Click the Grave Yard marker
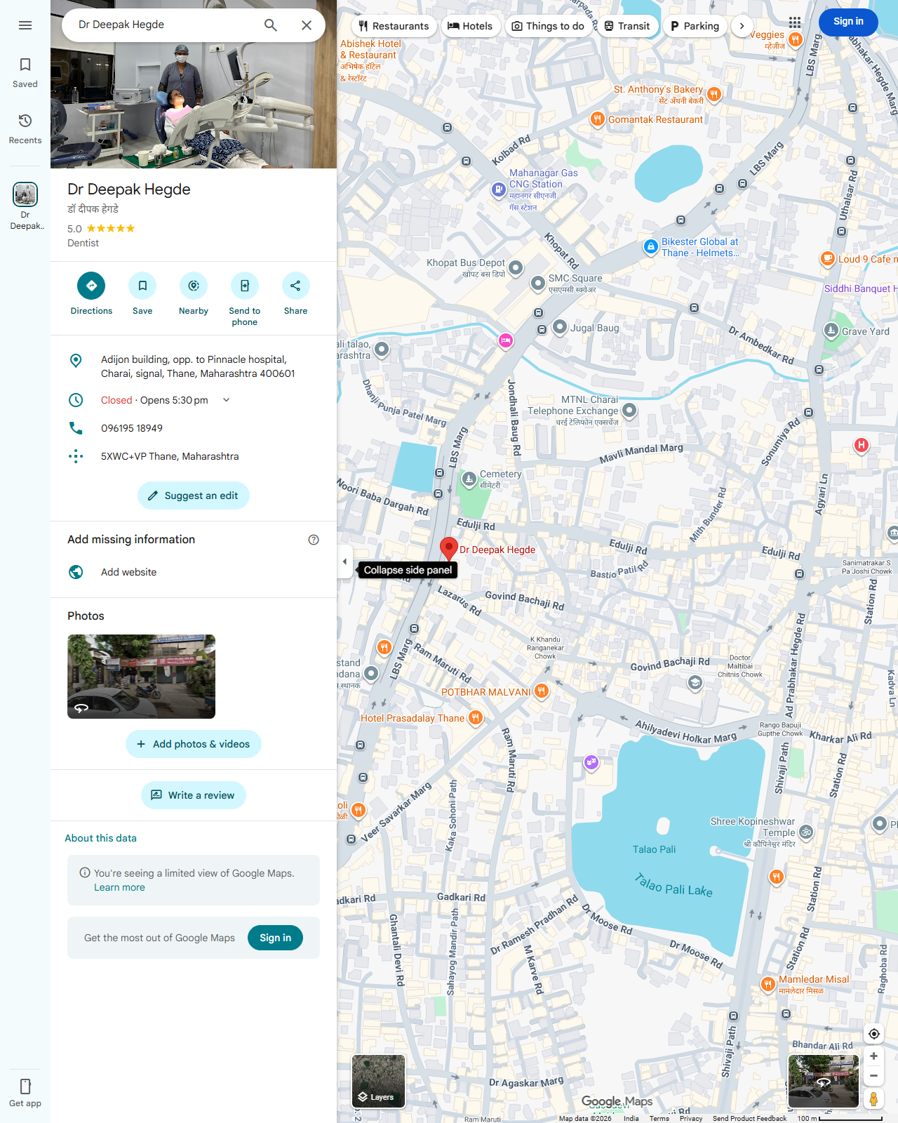The width and height of the screenshot is (898, 1123). click(x=831, y=331)
